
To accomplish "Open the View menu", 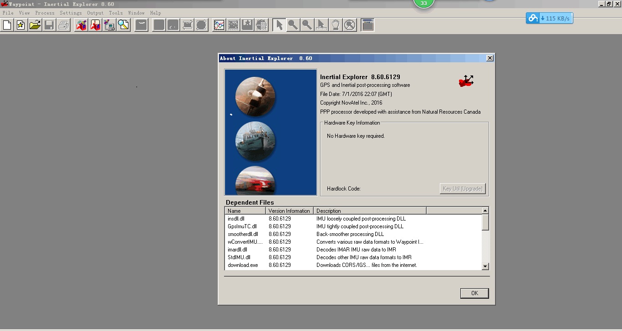I will 24,13.
